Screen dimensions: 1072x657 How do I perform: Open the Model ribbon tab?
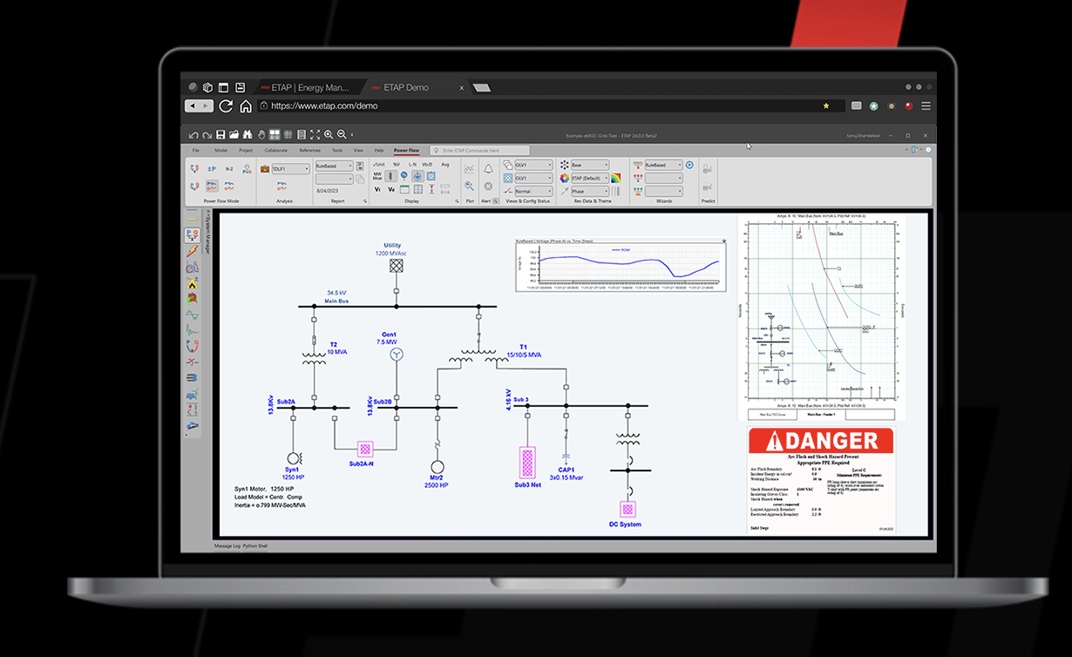pos(221,151)
